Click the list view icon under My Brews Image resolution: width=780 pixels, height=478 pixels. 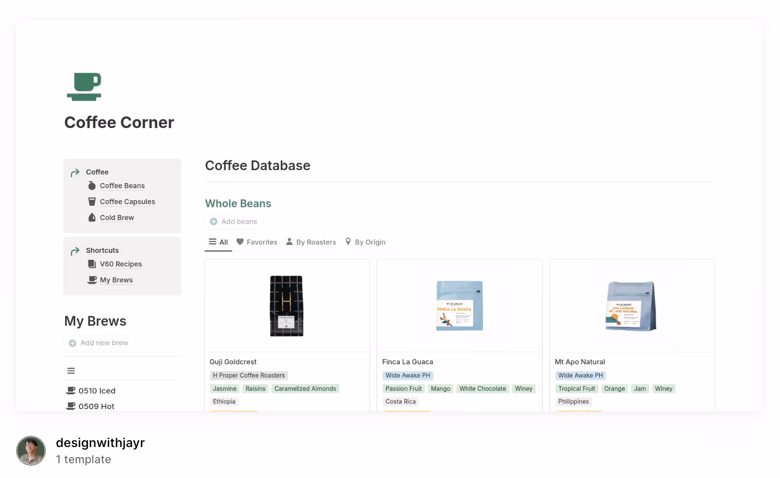(71, 371)
